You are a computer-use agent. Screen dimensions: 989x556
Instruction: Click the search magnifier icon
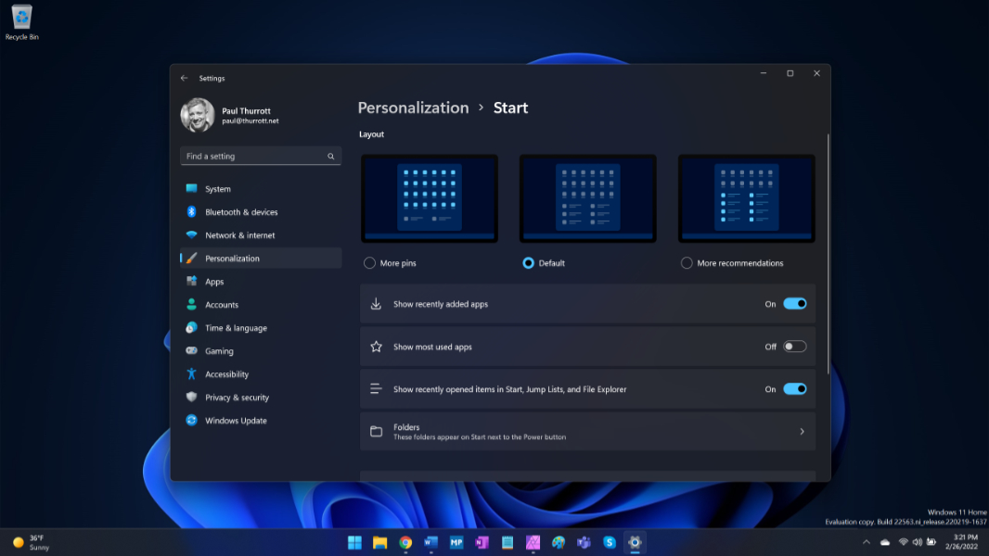point(331,157)
